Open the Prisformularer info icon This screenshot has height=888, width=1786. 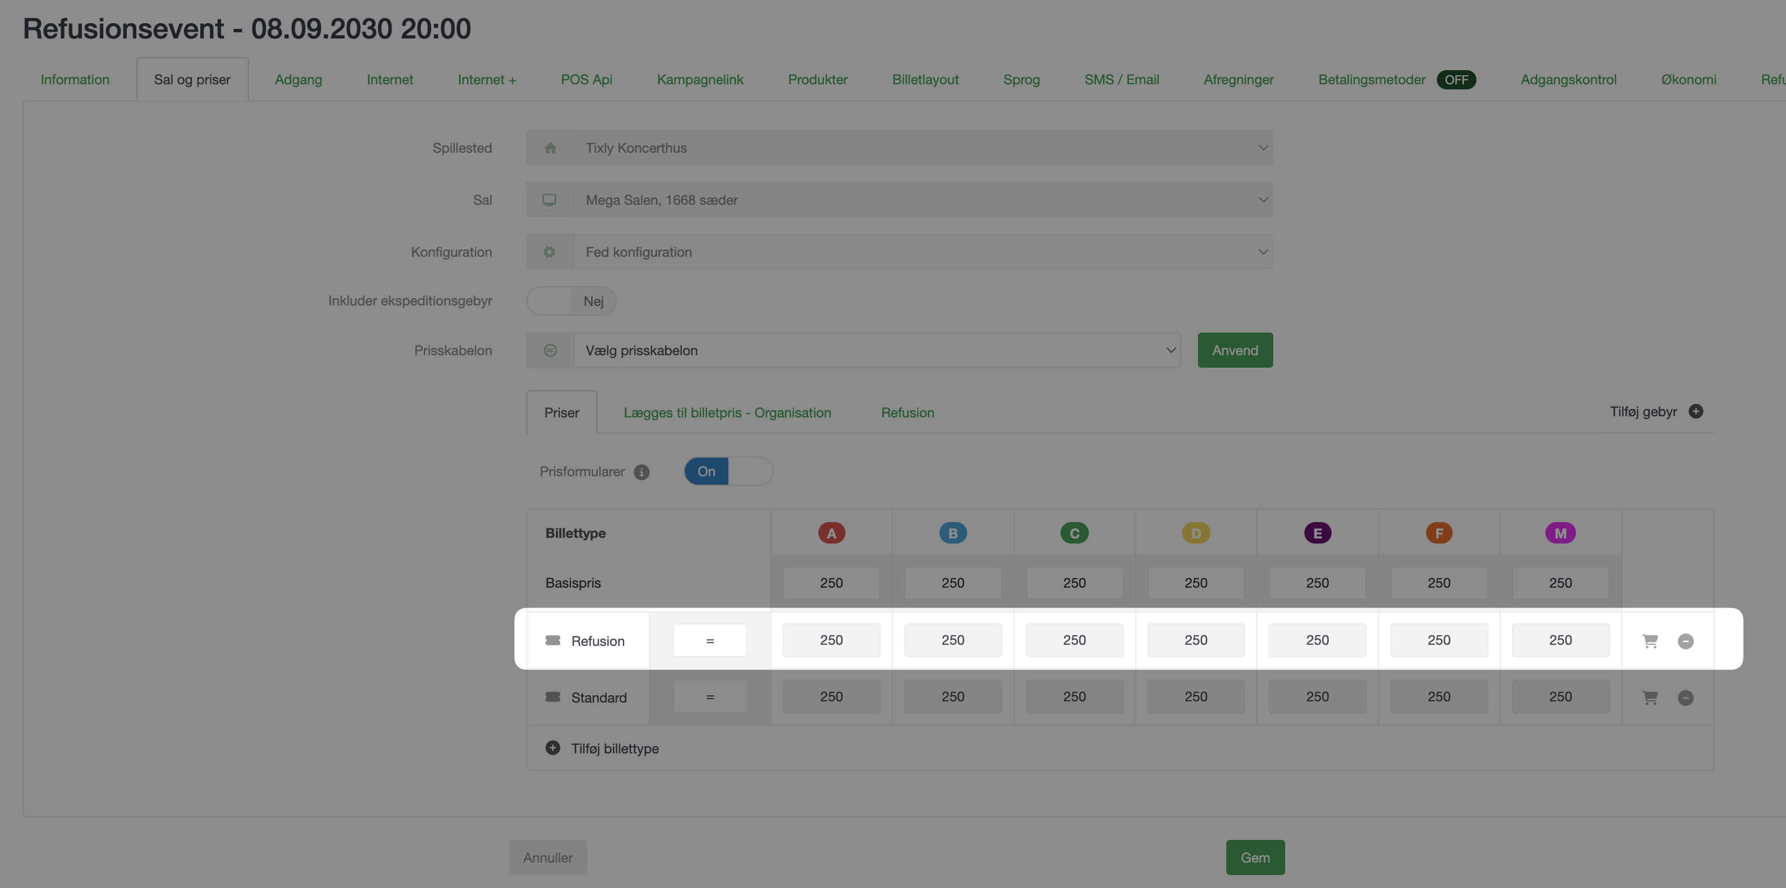click(x=642, y=472)
